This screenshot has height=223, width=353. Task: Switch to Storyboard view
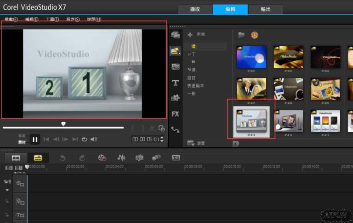tap(16, 157)
